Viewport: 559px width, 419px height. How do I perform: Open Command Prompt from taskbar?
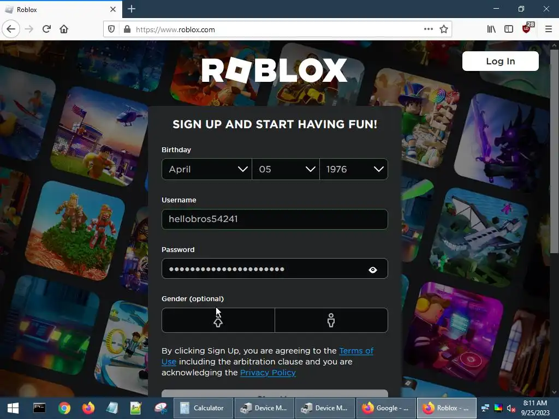(39, 408)
